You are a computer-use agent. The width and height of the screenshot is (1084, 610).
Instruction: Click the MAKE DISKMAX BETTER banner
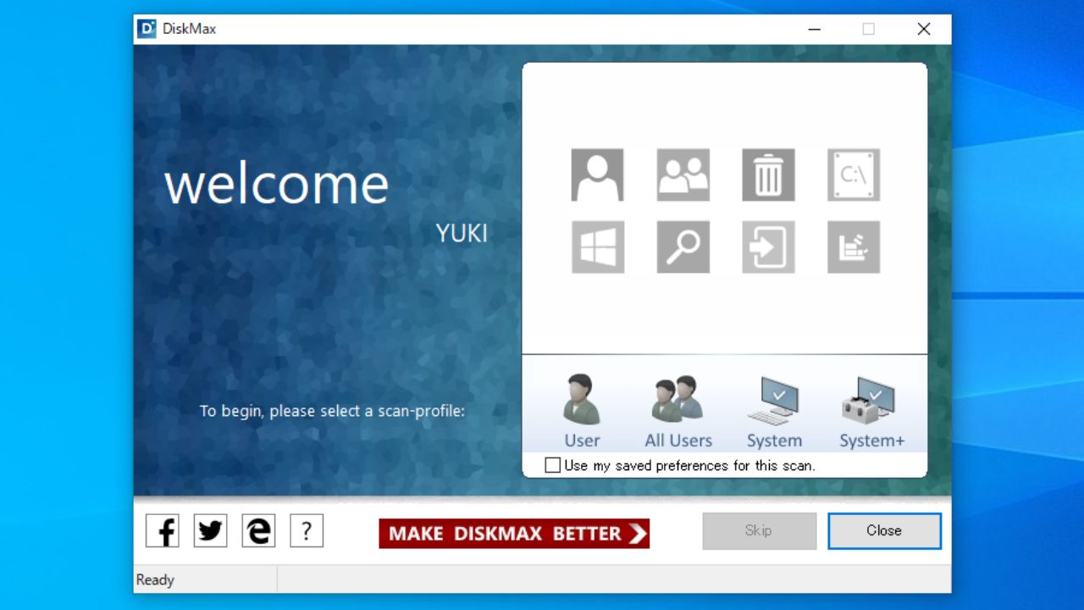click(x=514, y=534)
